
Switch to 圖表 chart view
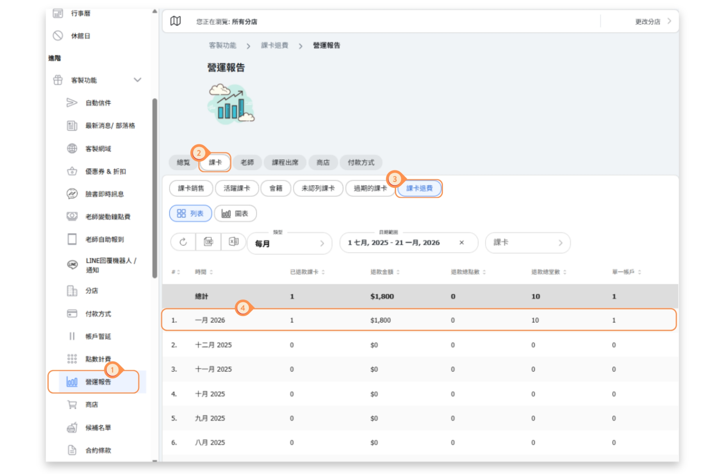click(235, 214)
